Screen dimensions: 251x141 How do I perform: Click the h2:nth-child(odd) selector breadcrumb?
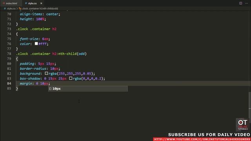tap(40, 9)
